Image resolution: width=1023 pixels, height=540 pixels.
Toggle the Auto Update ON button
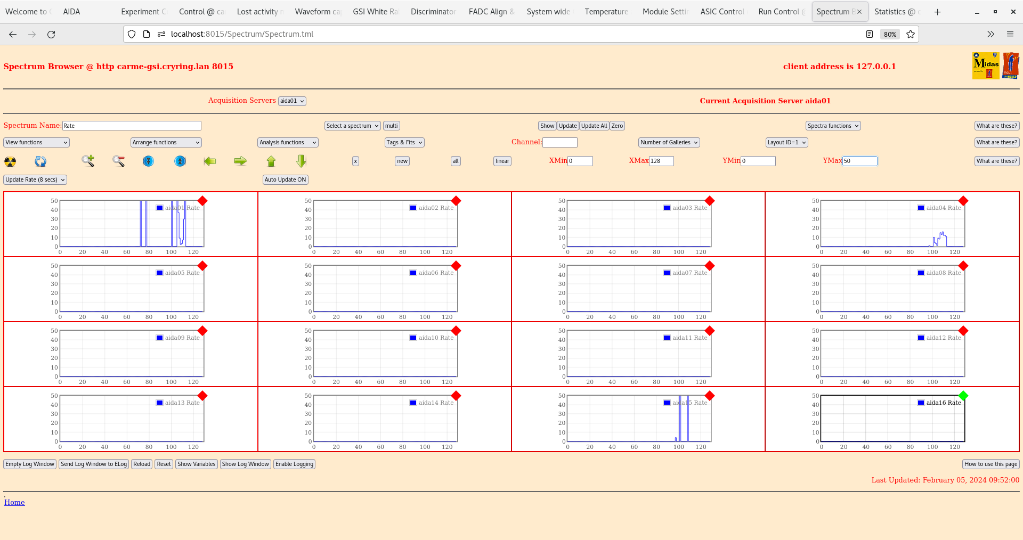[x=285, y=180]
